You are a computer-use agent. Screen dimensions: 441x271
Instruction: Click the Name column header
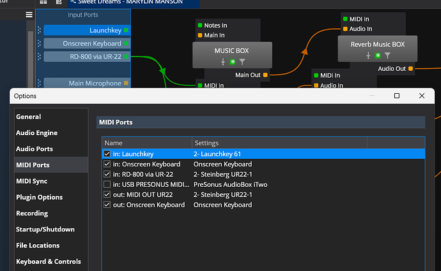[x=114, y=143]
